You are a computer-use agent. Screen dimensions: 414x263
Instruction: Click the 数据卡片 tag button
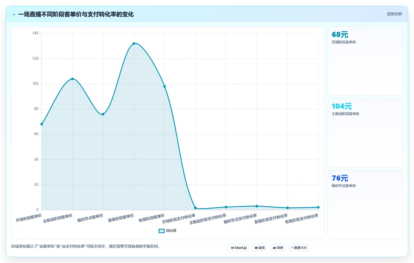point(299,248)
